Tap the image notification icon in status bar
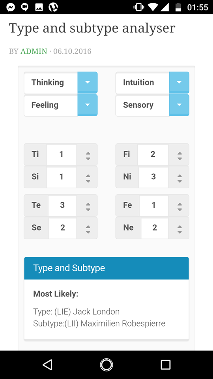The height and width of the screenshot is (379, 213). click(39, 7)
